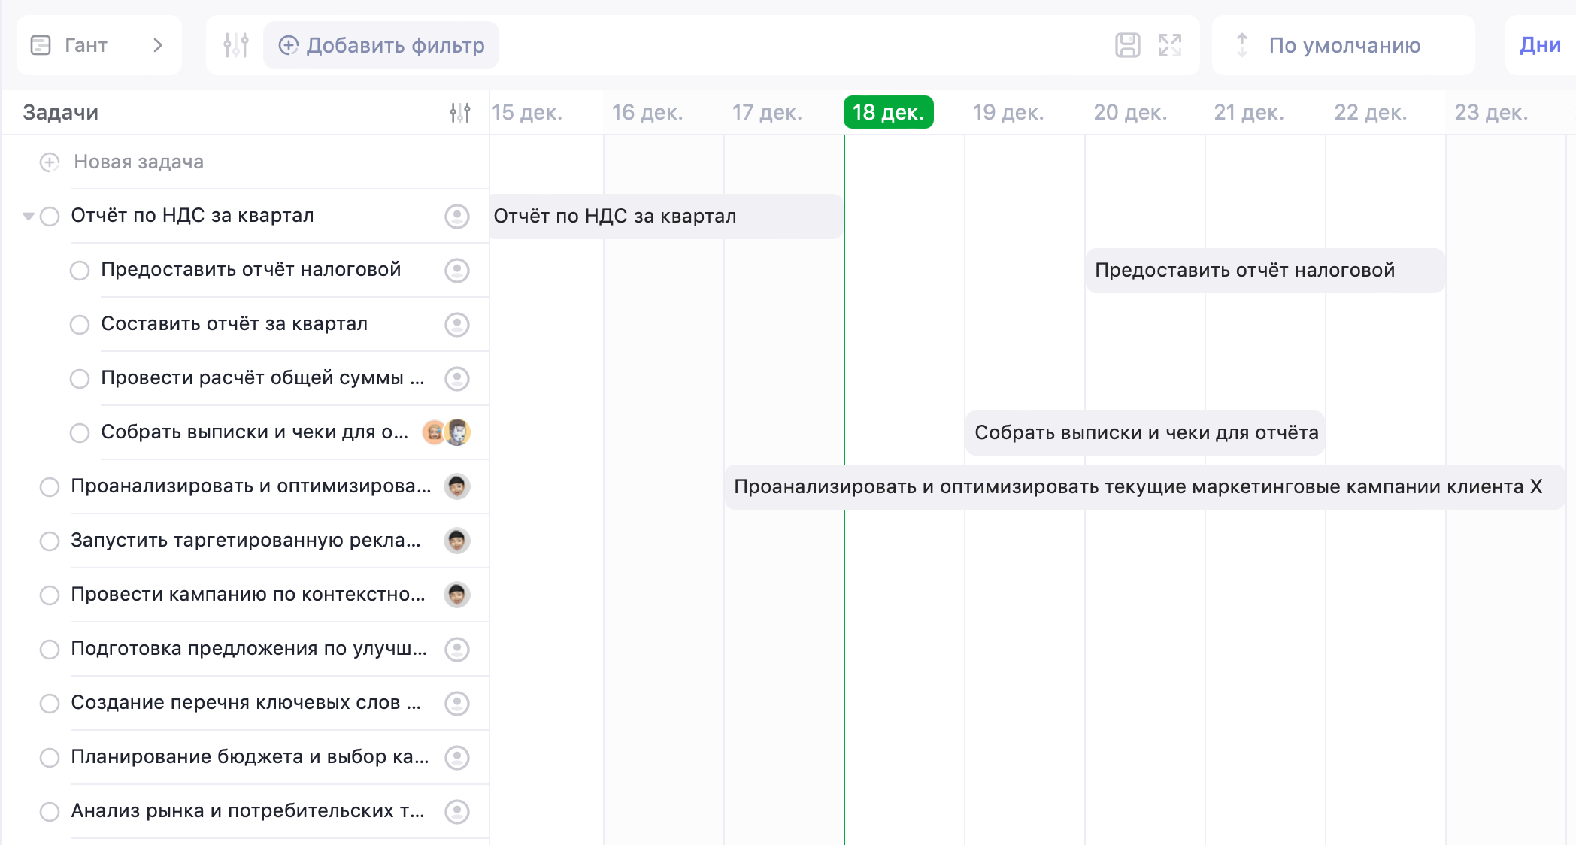The image size is (1576, 845).
Task: Expand the Гант view chevron
Action: 158,45
